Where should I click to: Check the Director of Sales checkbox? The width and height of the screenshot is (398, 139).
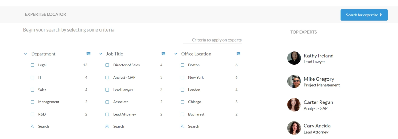click(107, 65)
